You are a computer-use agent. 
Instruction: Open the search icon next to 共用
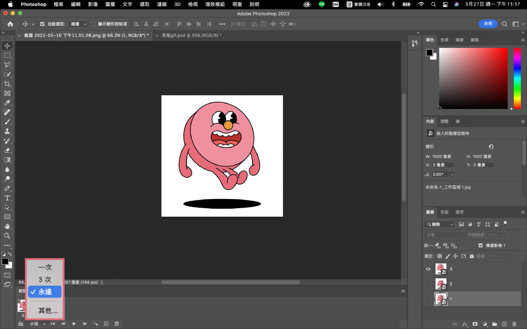point(504,24)
